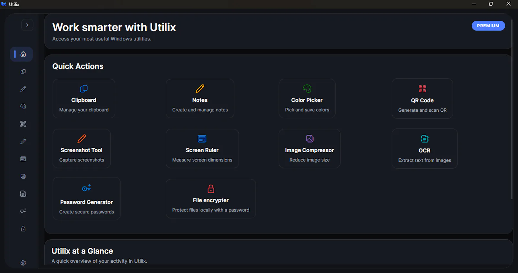Restore down the Utilix window

[491, 4]
